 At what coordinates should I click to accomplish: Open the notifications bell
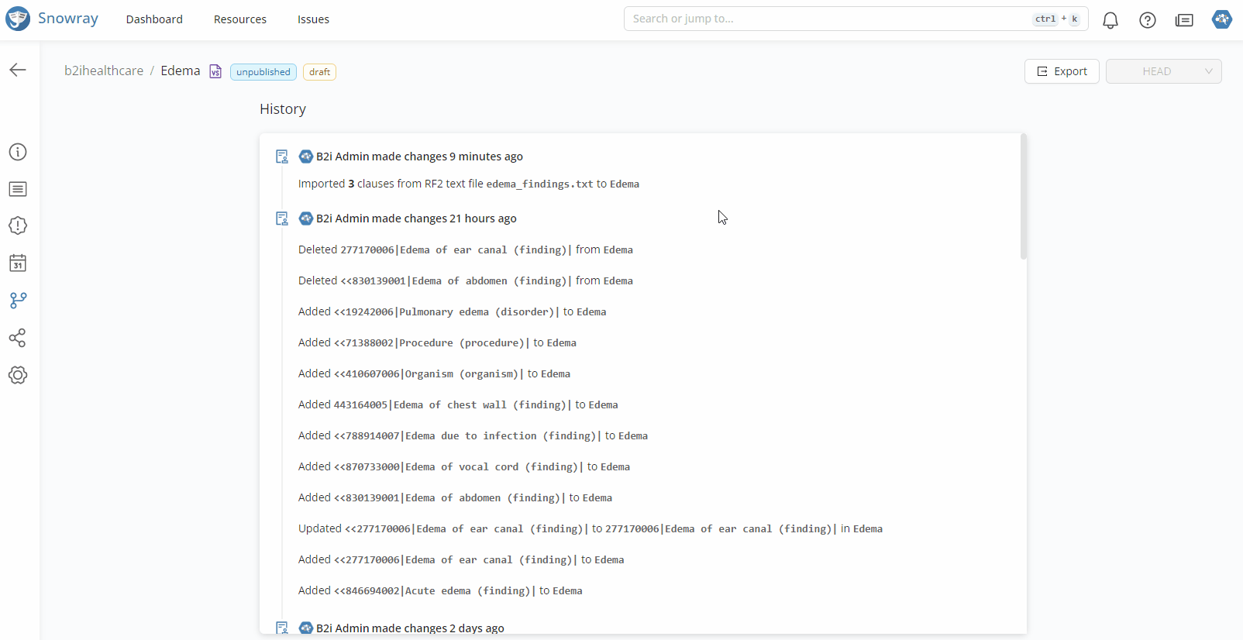[1110, 20]
